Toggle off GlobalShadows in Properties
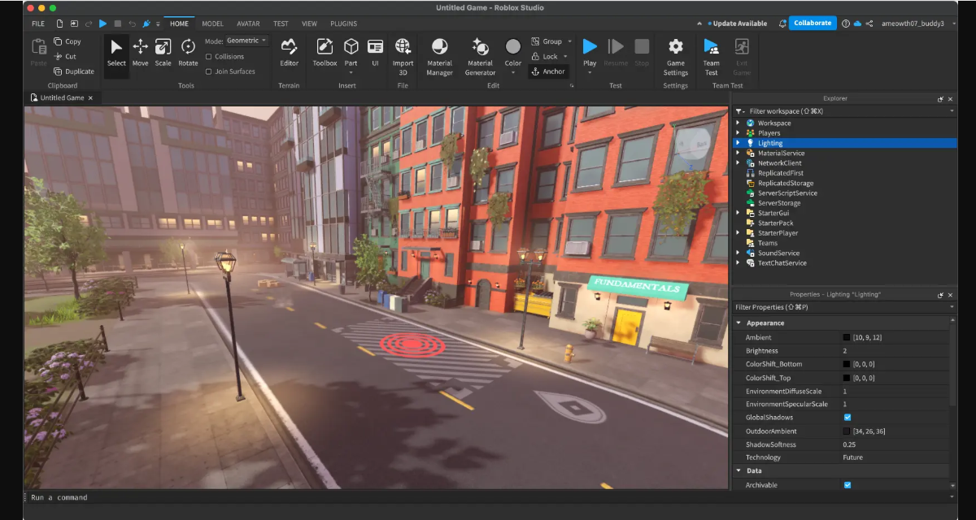This screenshot has height=520, width=976. pos(847,418)
